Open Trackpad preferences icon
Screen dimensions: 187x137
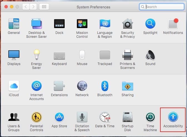(105, 55)
